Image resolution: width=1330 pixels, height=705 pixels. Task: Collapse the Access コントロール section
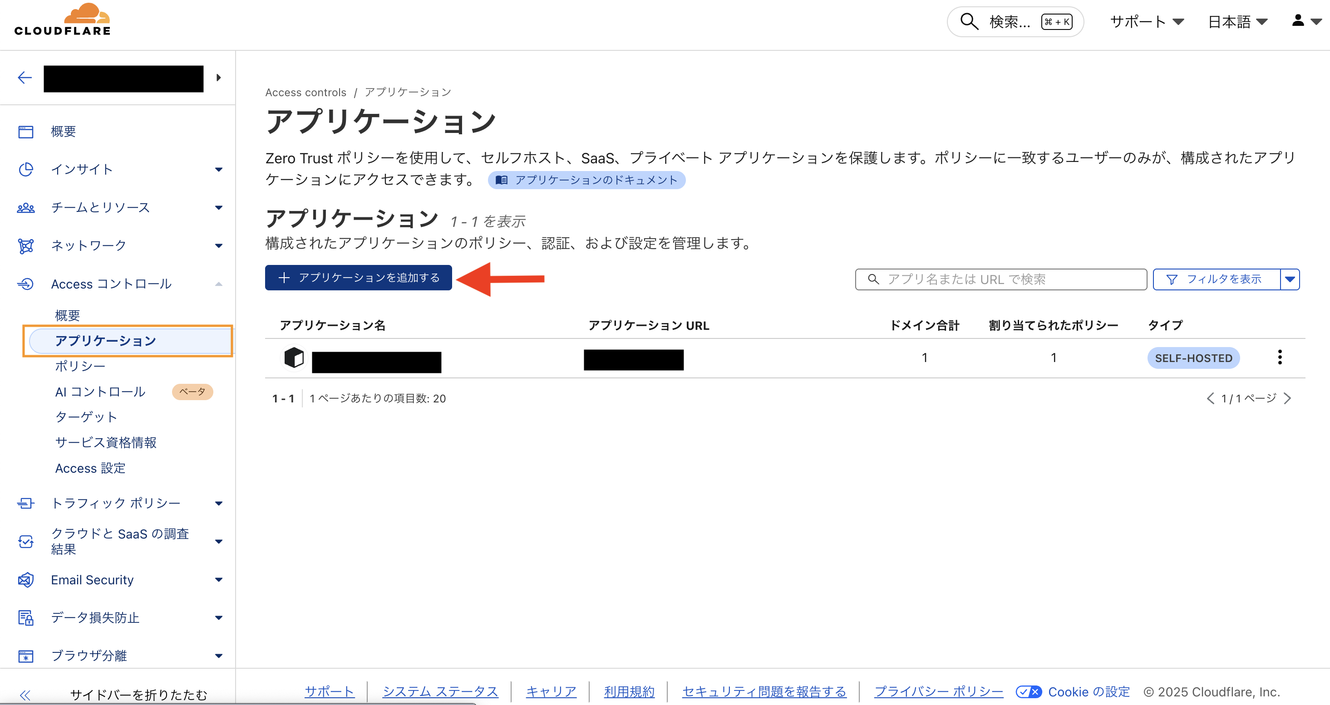(x=218, y=284)
